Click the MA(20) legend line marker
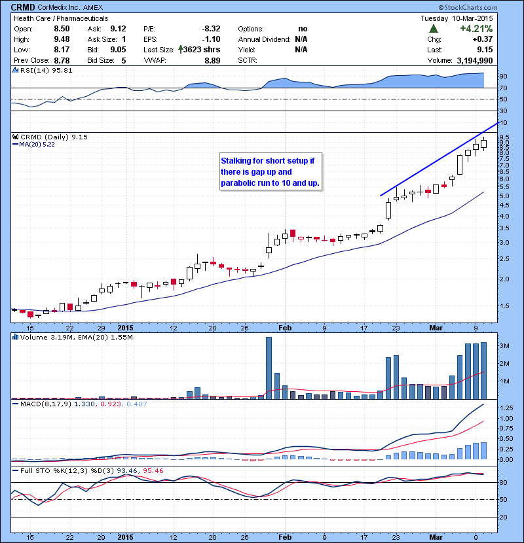This screenshot has height=543, width=524. pyautogui.click(x=15, y=145)
